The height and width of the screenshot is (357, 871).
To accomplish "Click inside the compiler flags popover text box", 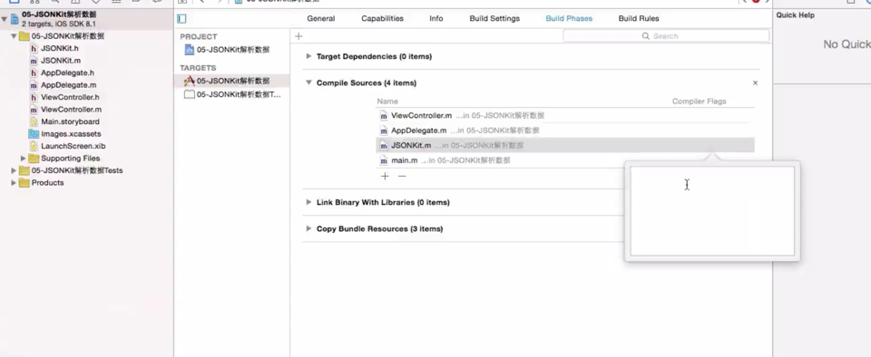I will click(x=712, y=210).
